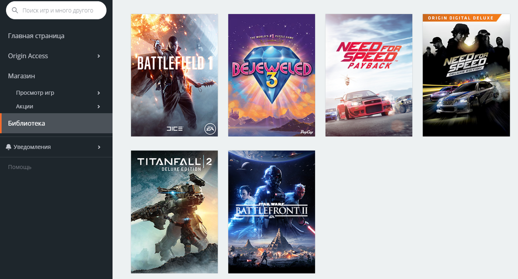The width and height of the screenshot is (518, 279).
Task: Click the search games input field
Action: coord(56,10)
